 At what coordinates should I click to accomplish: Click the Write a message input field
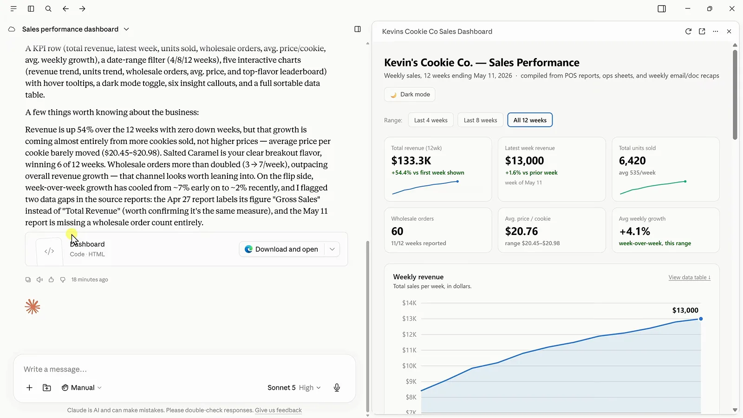pos(184,369)
